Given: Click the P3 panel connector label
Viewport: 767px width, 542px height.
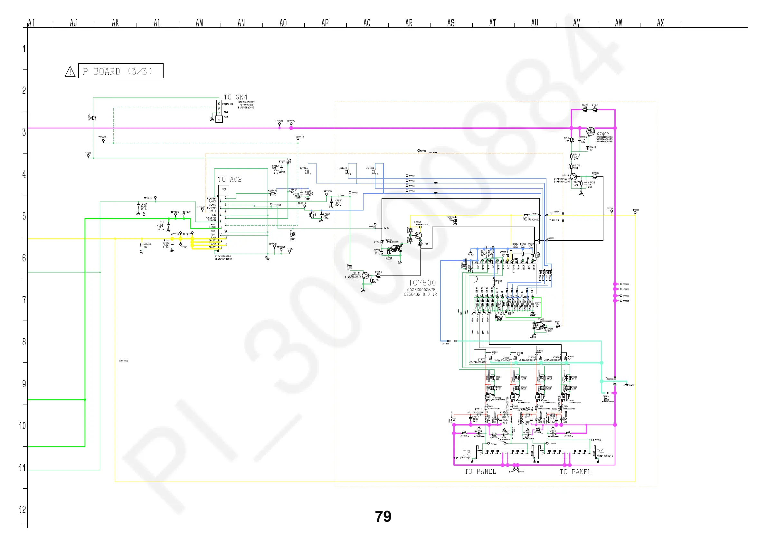Looking at the screenshot, I should [x=467, y=453].
